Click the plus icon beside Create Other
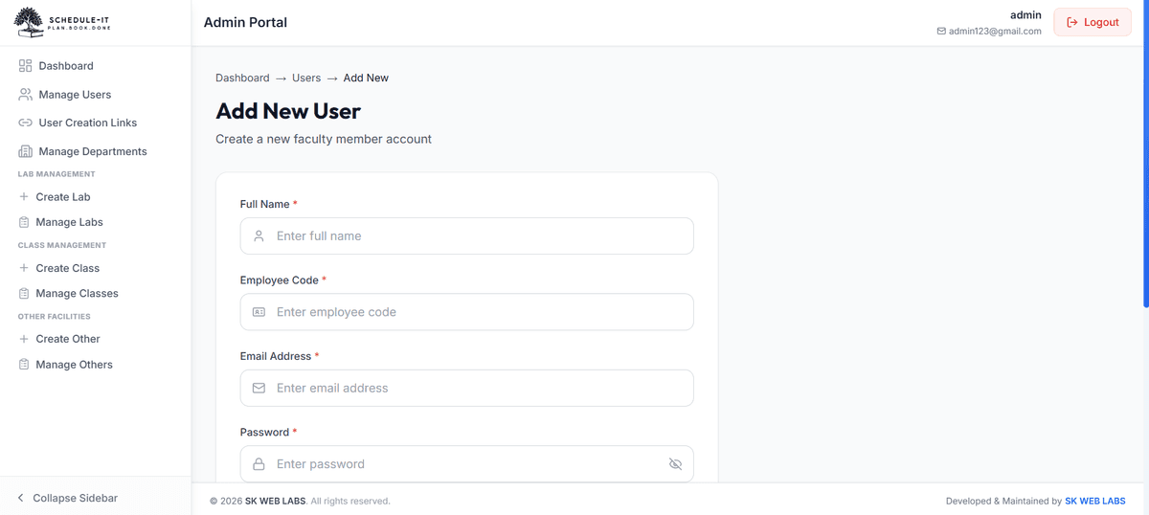 coord(24,339)
